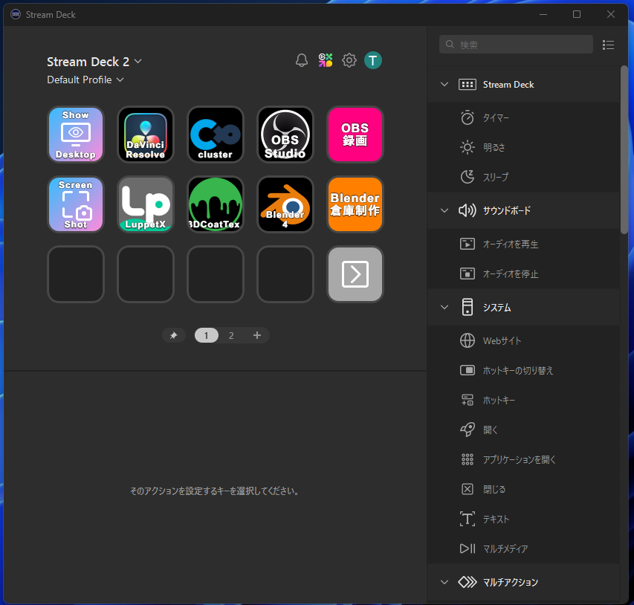Select the Screen Shot key
The width and height of the screenshot is (634, 605).
[76, 204]
